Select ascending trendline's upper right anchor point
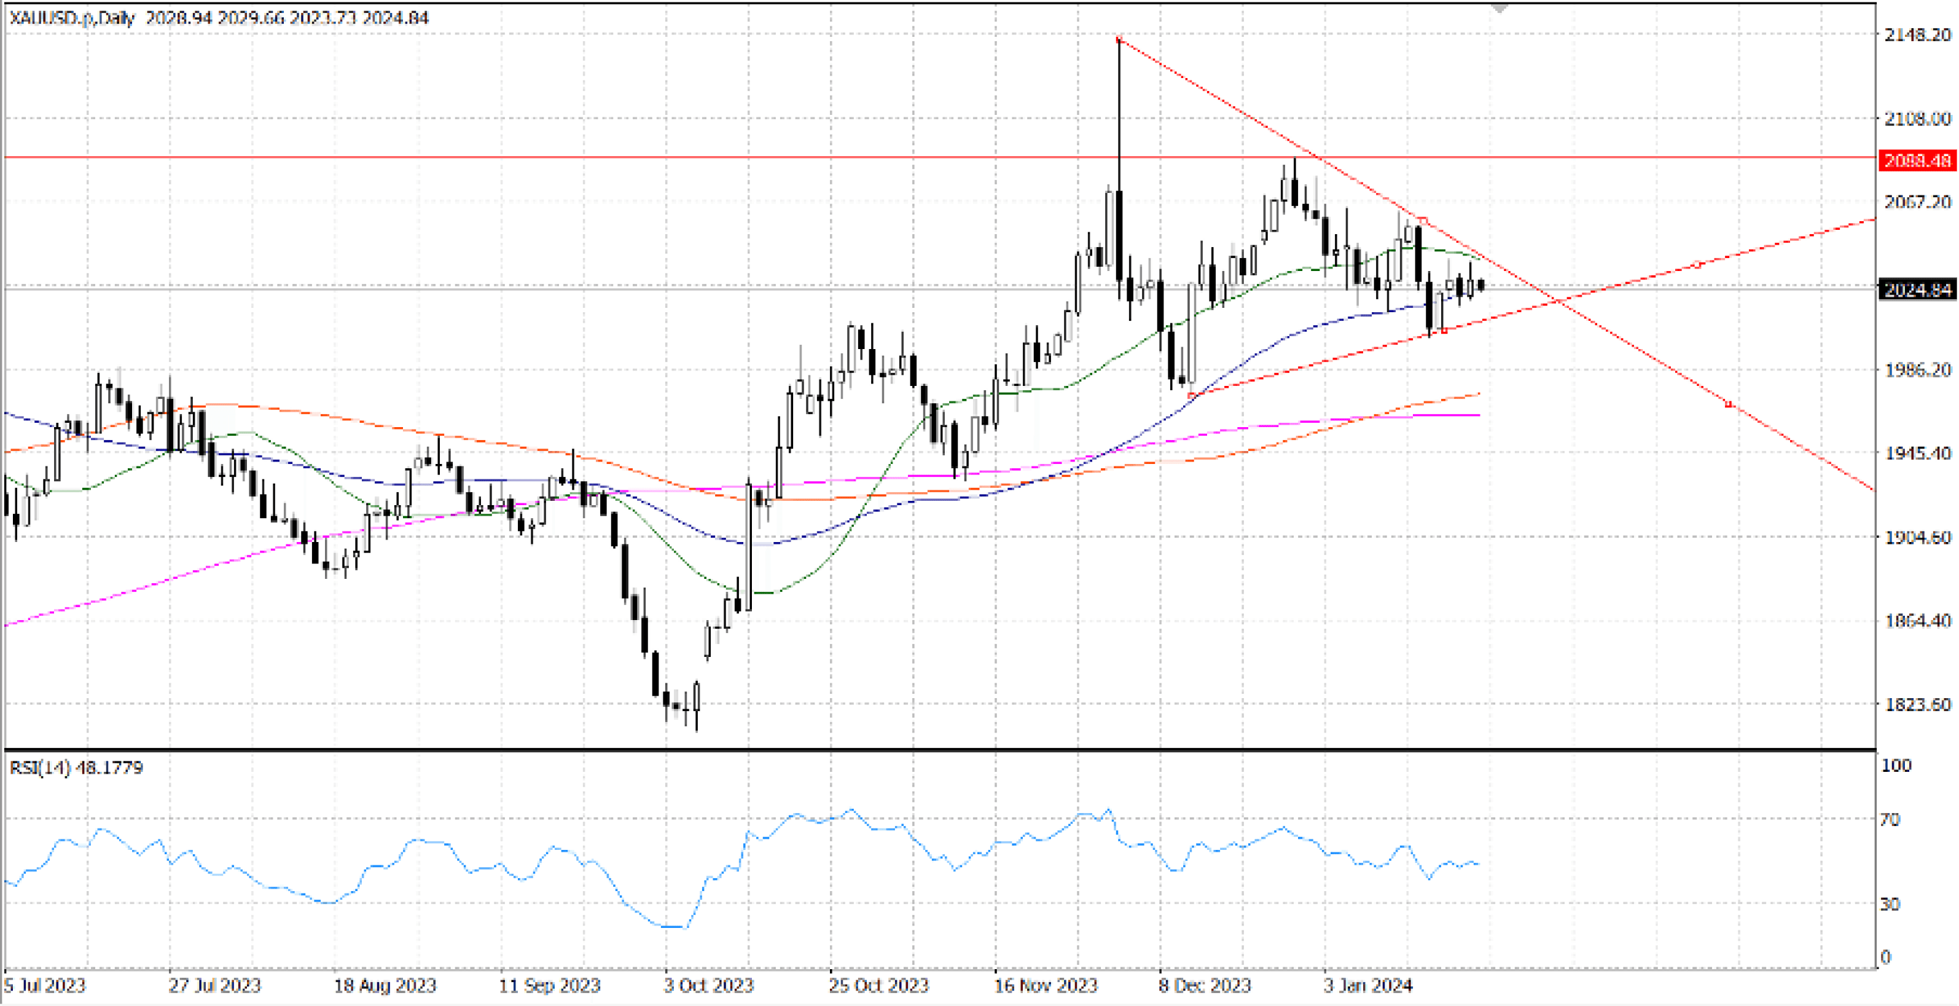 pos(1698,265)
